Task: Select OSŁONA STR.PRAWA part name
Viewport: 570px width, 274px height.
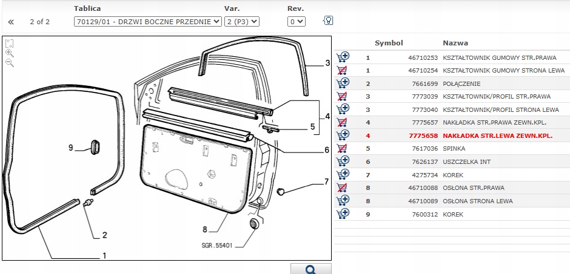Action: [x=474, y=188]
